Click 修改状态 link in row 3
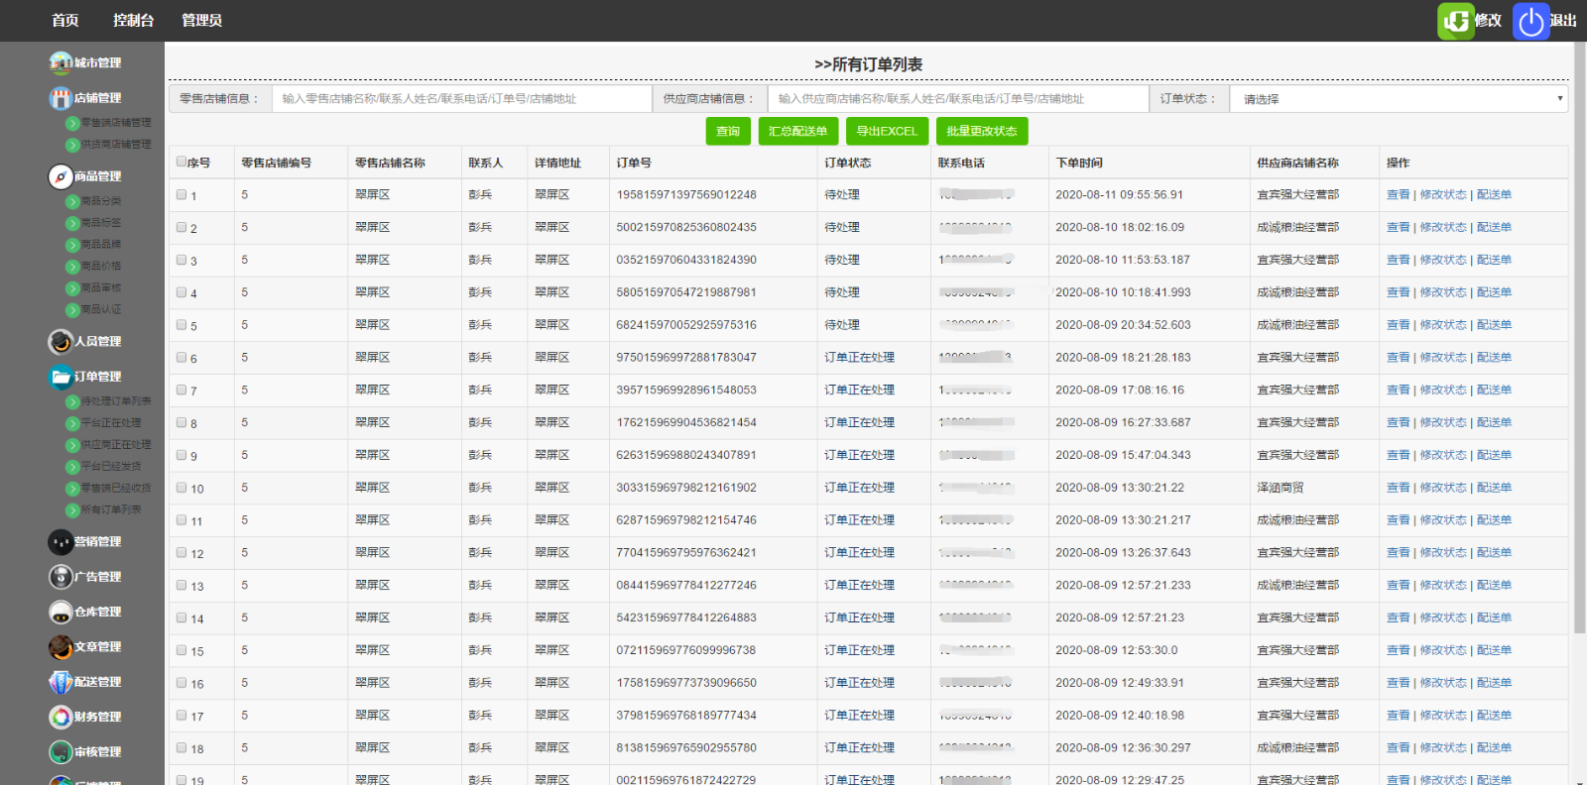This screenshot has height=785, width=1587. [1442, 260]
